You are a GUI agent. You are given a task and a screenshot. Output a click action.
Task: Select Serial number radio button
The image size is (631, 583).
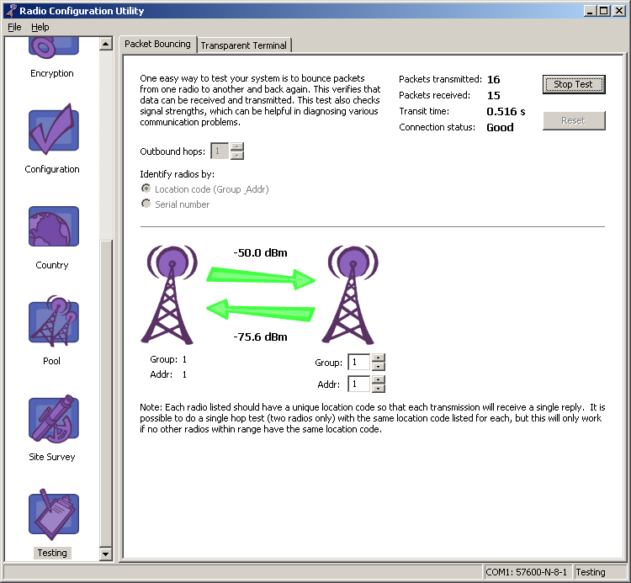146,204
